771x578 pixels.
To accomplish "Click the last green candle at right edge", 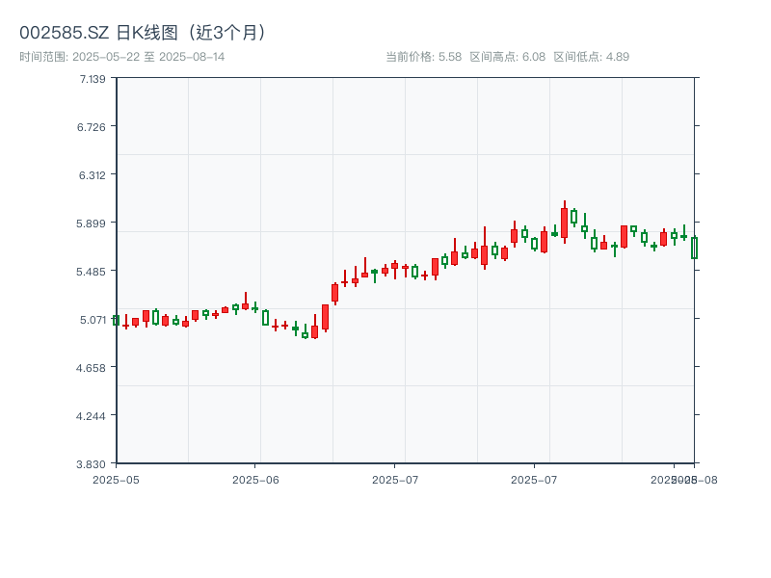I will click(694, 248).
